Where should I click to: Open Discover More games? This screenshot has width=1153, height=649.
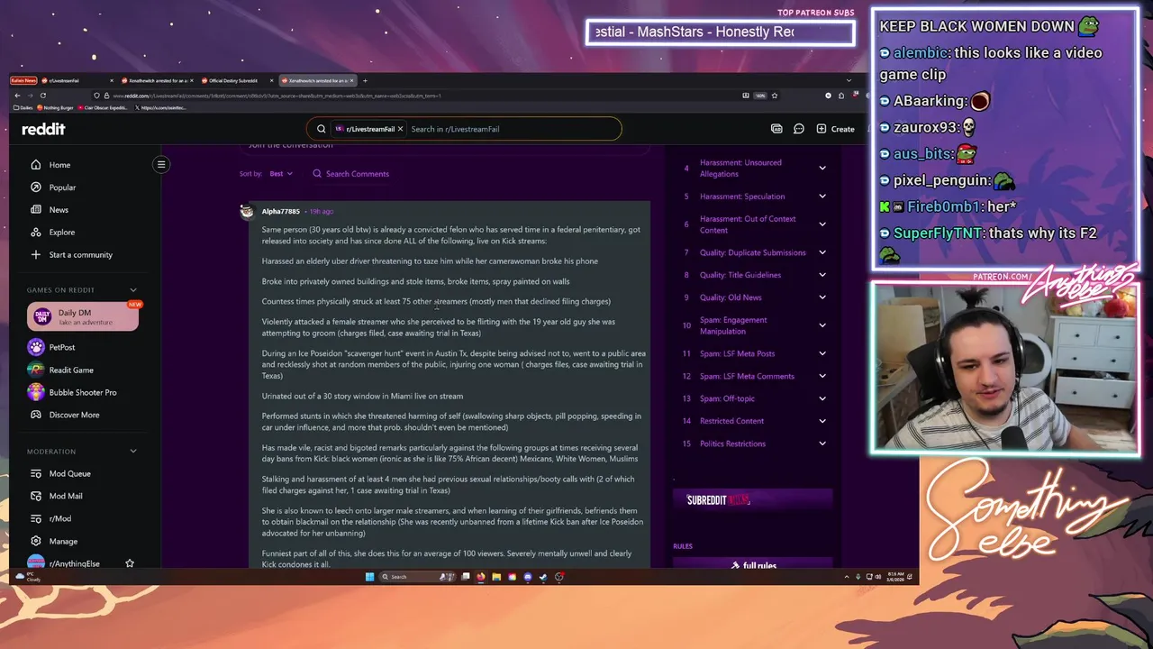click(x=65, y=415)
